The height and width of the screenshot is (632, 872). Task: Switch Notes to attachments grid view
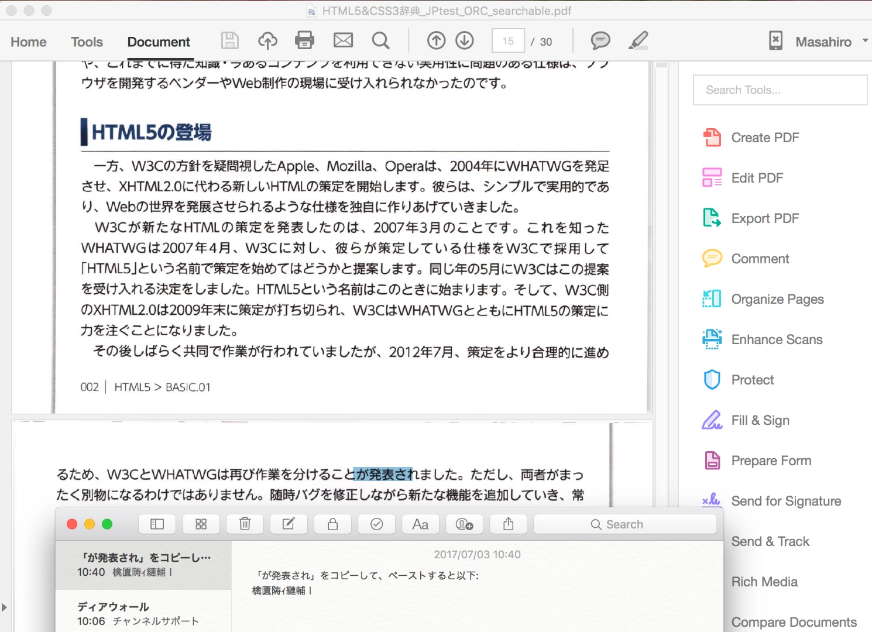pyautogui.click(x=201, y=524)
